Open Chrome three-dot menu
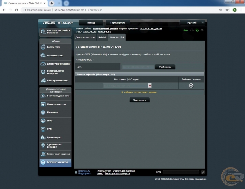Screen dimensions: 245x189 click(241, 10)
